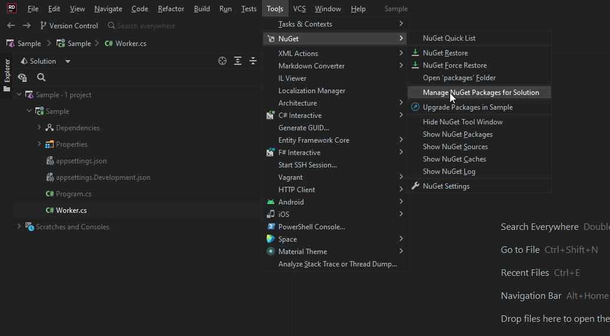This screenshot has width=610, height=336.
Task: Click the Material Theme icon
Action: (x=270, y=251)
